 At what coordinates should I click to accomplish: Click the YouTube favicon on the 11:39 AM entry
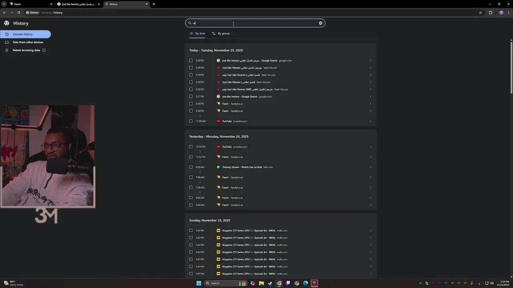tap(218, 121)
